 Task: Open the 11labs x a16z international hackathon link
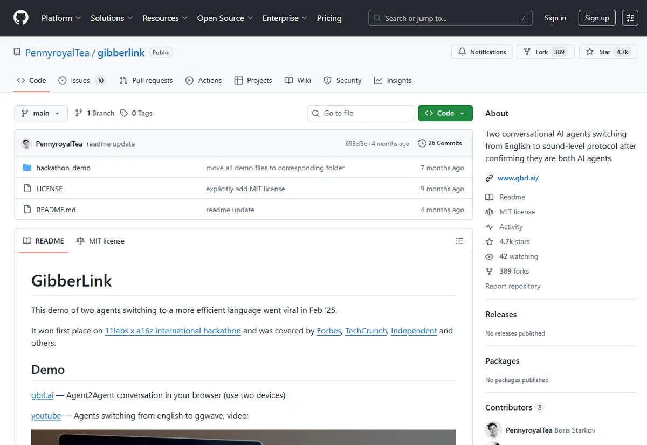tap(173, 331)
